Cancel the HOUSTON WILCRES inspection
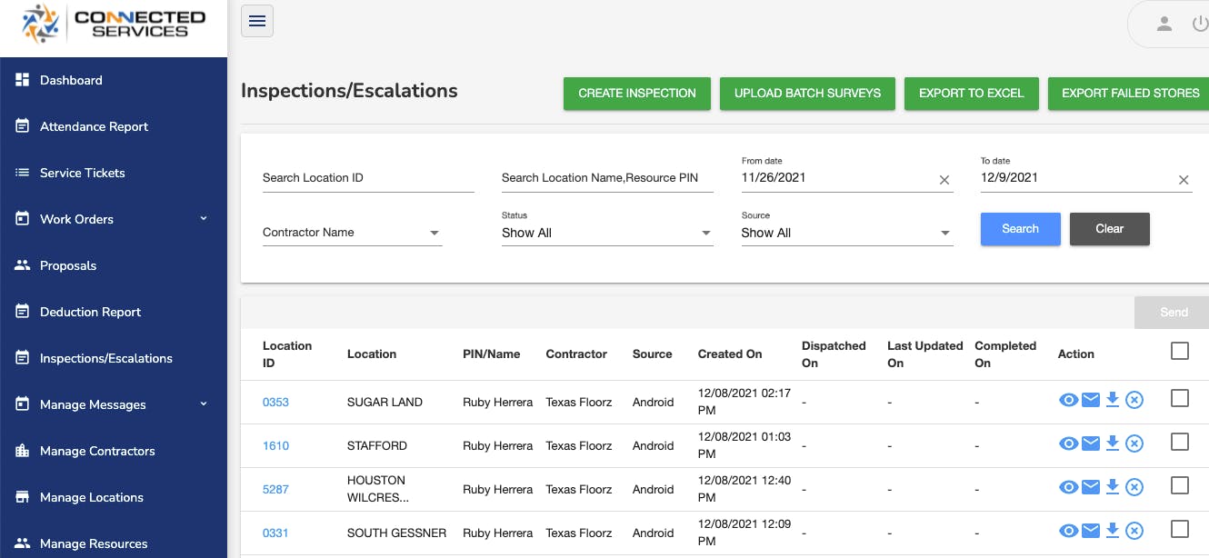The height and width of the screenshot is (558, 1209). (x=1134, y=487)
